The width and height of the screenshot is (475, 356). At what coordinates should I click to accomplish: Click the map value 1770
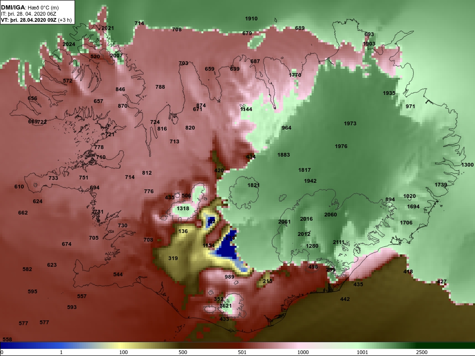pos(295,75)
